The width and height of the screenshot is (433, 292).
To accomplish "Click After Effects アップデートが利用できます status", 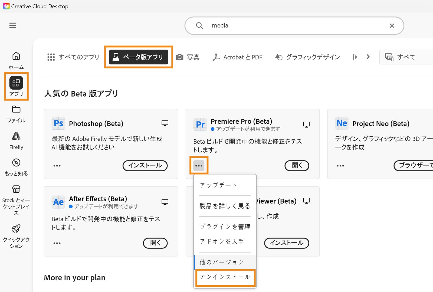I will point(104,206).
